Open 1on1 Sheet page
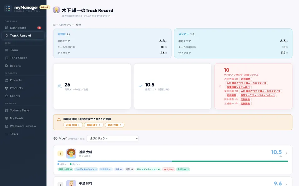The image size is (299, 186). [23, 58]
